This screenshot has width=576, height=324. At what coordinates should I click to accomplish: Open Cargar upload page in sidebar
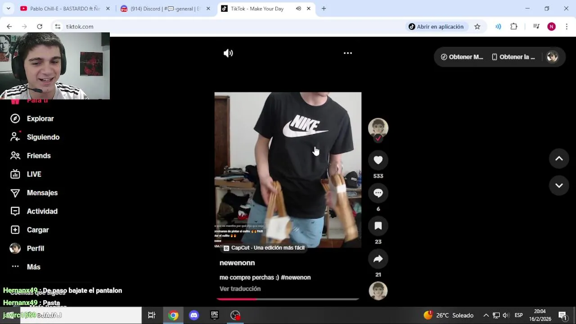(x=38, y=230)
